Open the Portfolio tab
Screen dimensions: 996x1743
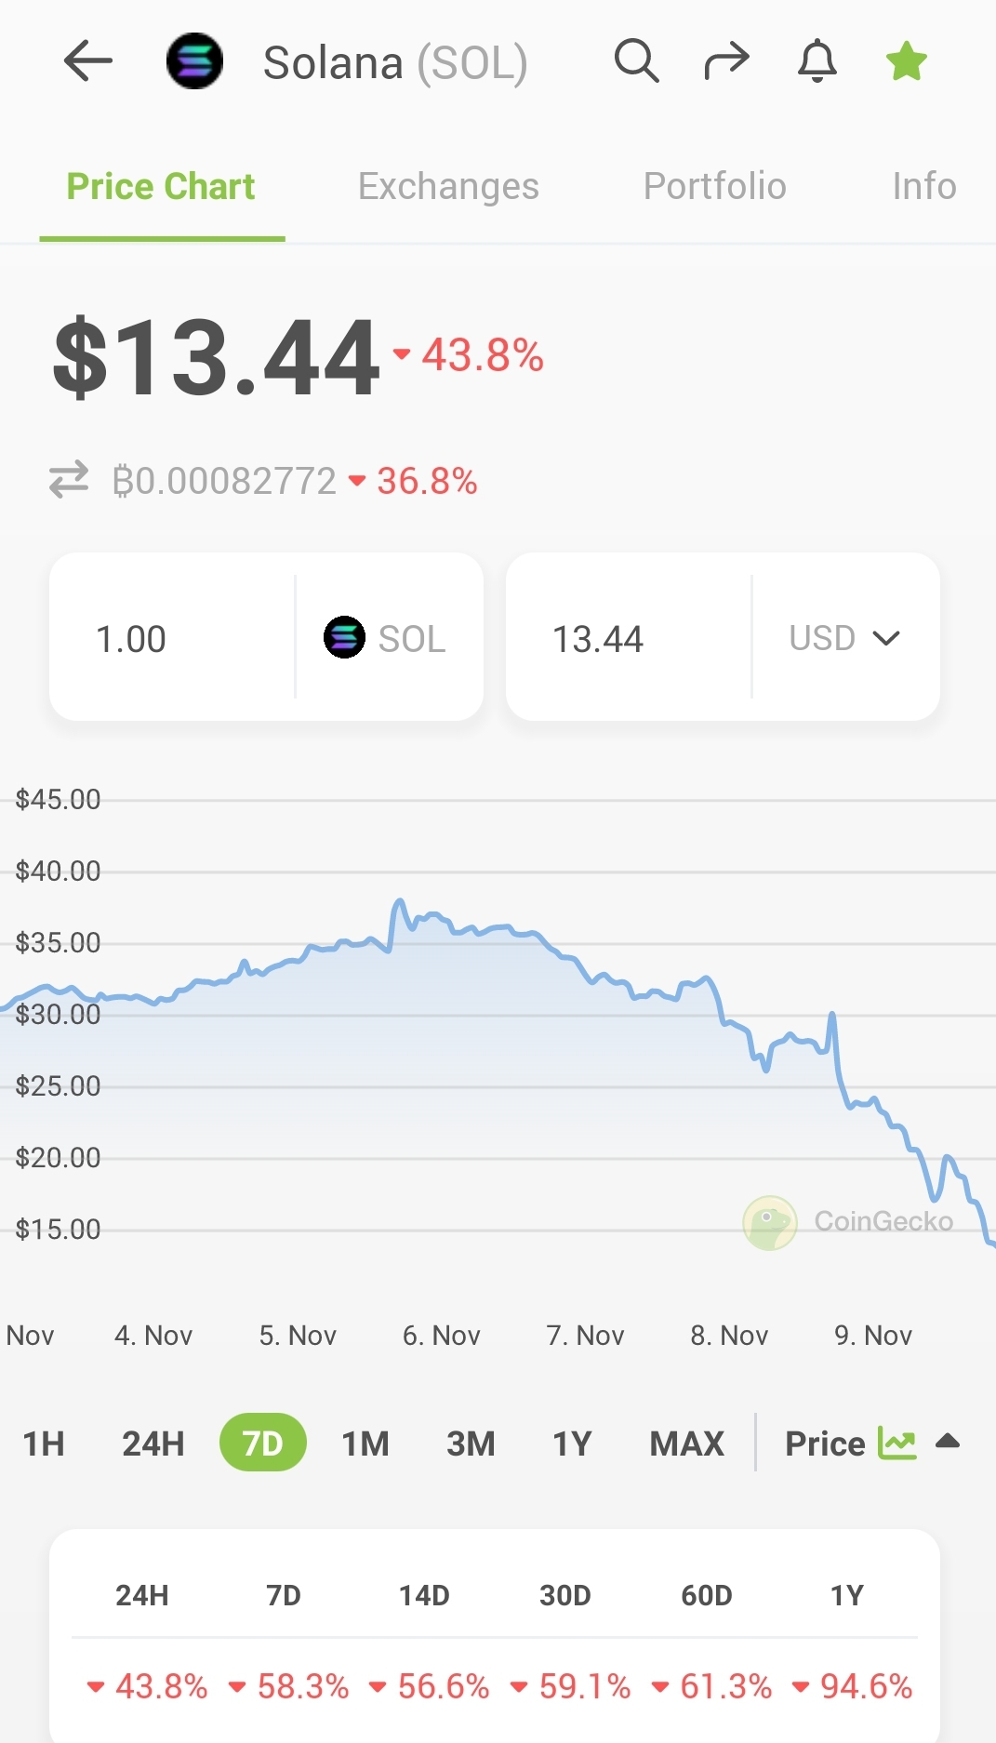714,186
